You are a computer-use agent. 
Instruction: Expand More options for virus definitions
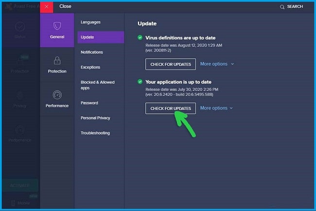tap(217, 64)
